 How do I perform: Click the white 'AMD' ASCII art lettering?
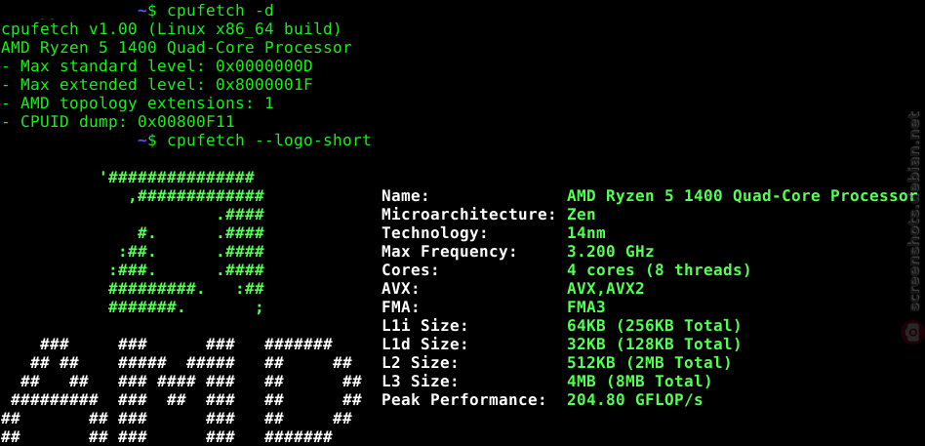click(x=181, y=390)
